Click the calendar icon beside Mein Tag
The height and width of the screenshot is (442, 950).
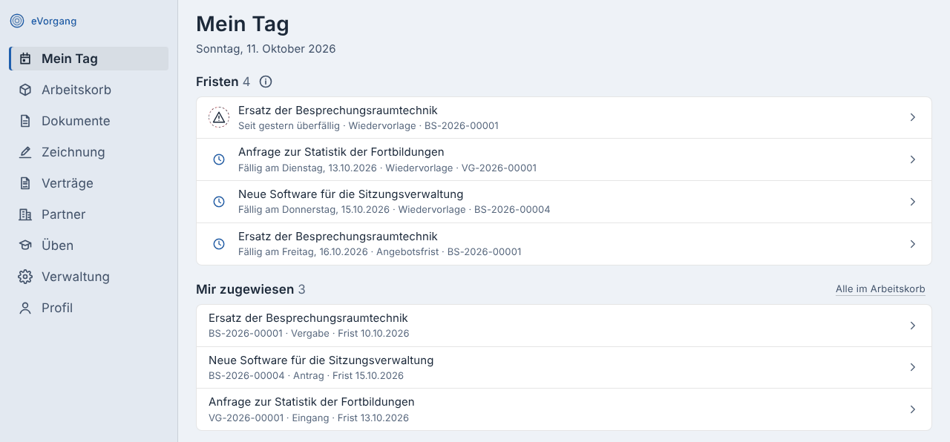25,59
